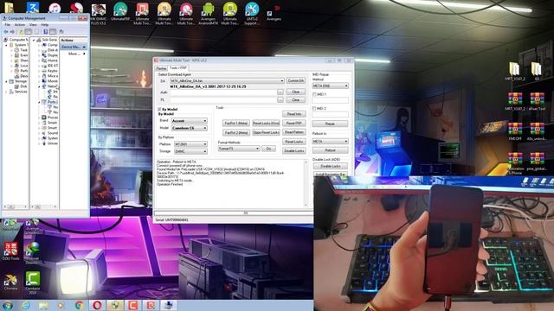554x311 pixels.
Task: Open Internet Explorer from the taskbar
Action: pyautogui.click(x=25, y=305)
